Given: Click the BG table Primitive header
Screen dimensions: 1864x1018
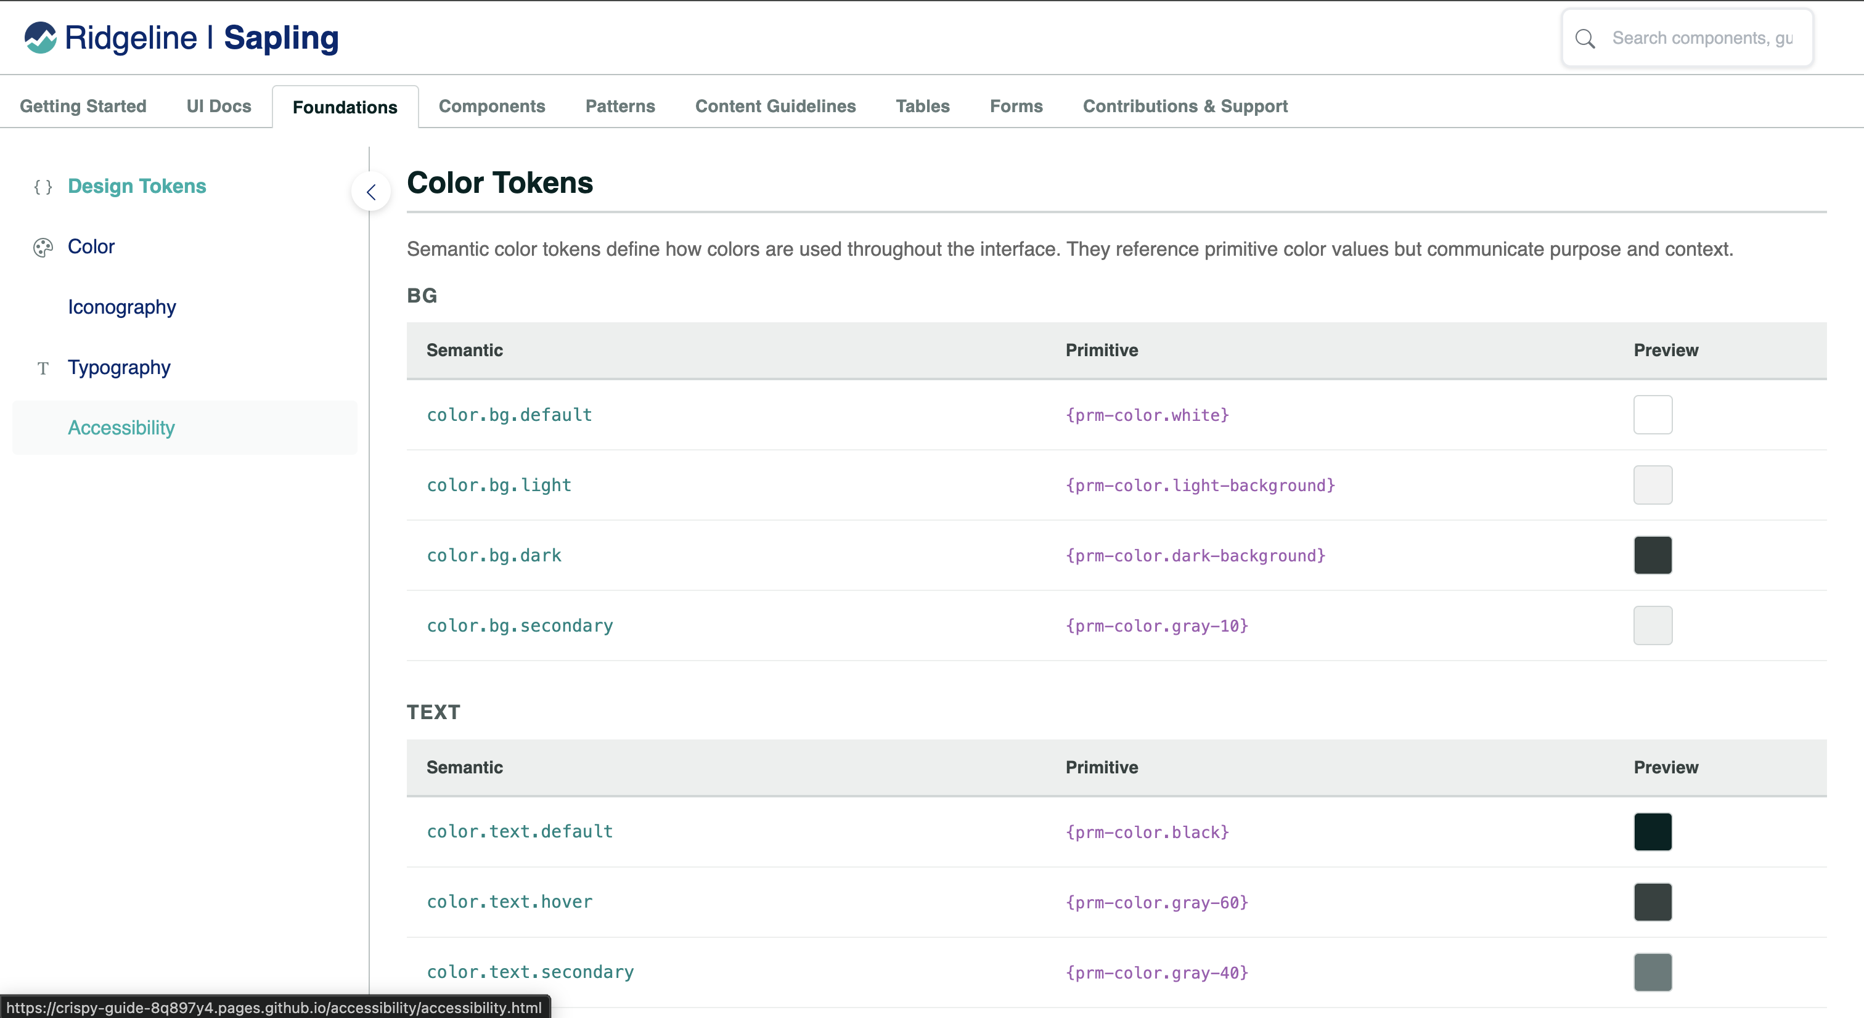Looking at the screenshot, I should (1102, 350).
